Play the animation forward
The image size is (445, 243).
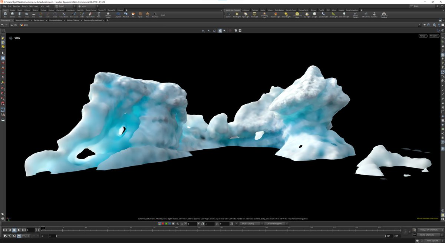point(19,230)
